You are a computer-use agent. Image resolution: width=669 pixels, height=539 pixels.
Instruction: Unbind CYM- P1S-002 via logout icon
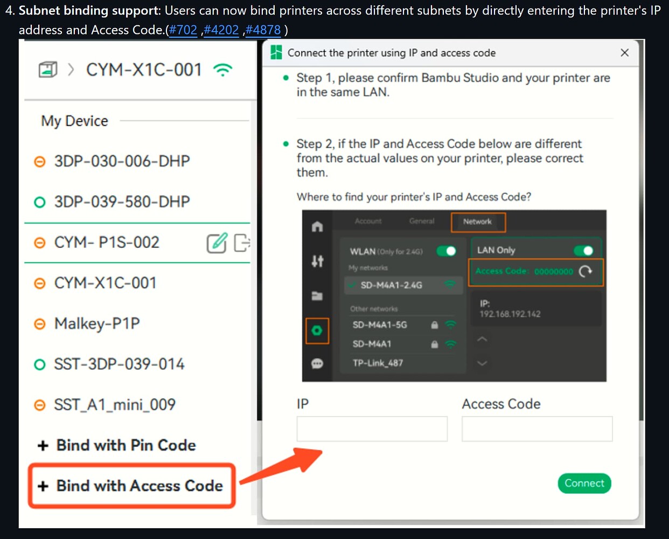pos(242,243)
